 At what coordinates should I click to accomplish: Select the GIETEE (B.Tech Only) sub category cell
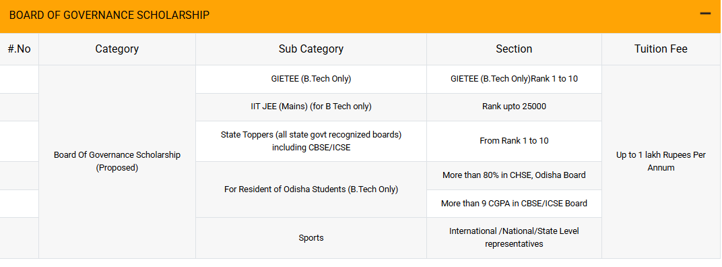click(310, 79)
